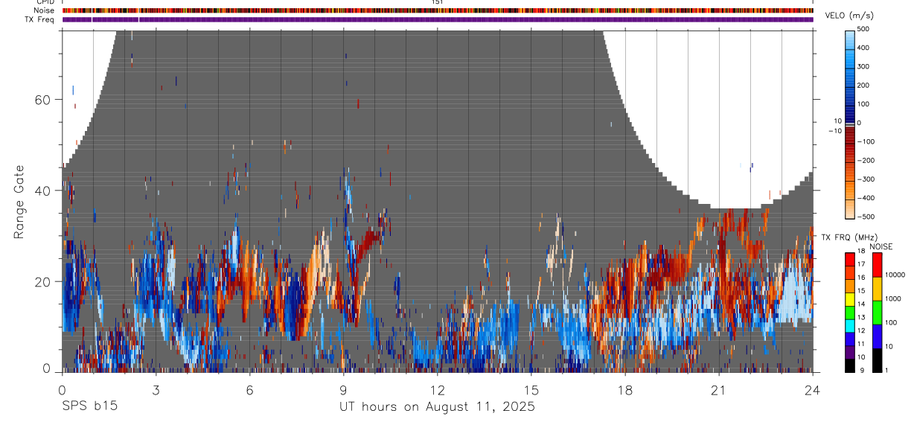Select the green swatch in NOISE legend
This screenshot has height=422, width=914.
[877, 313]
